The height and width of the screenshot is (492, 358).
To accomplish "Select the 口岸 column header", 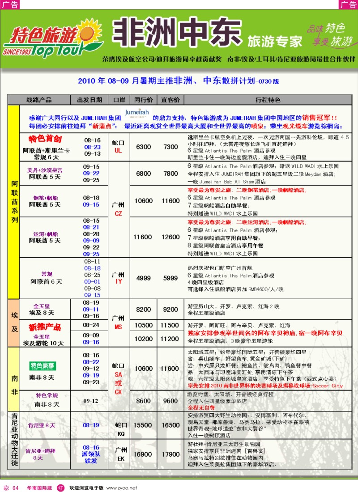I will 119,100.
